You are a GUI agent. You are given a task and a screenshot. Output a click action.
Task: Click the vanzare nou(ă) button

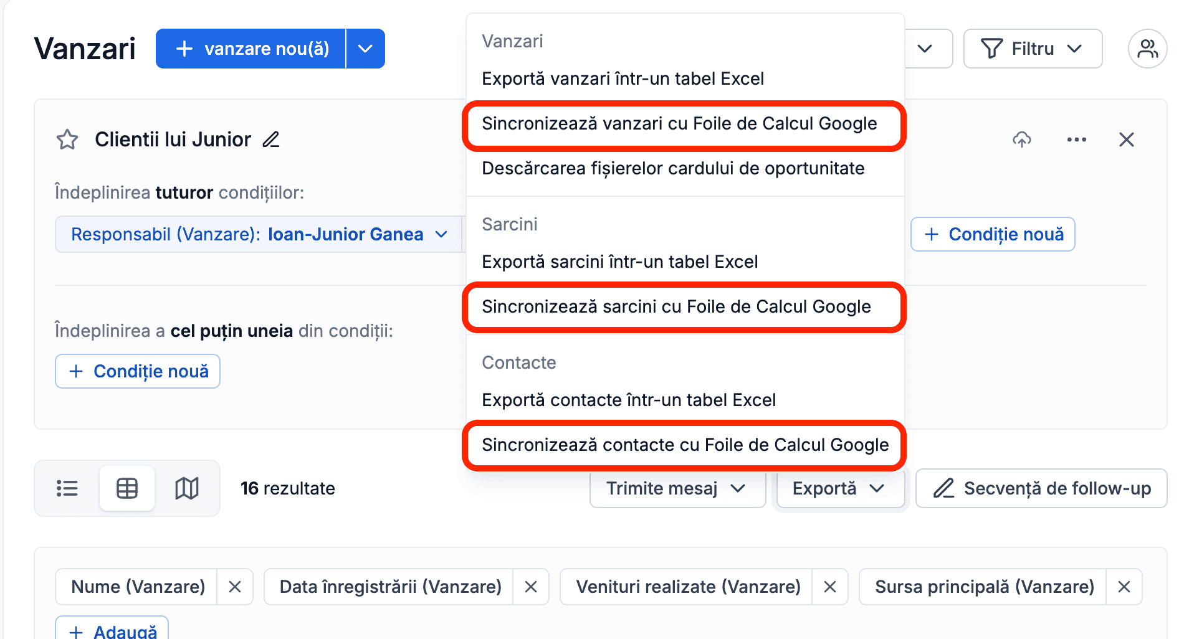pos(251,49)
